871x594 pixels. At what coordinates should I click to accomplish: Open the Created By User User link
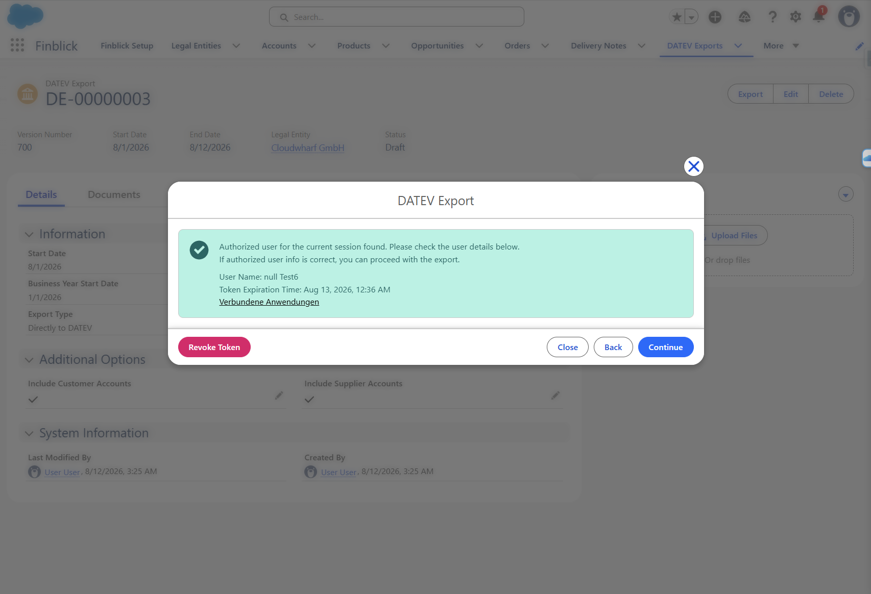(338, 472)
